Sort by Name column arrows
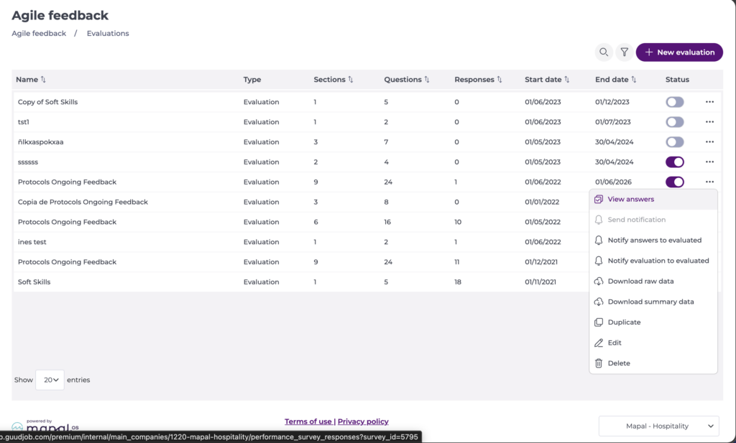 coord(43,80)
